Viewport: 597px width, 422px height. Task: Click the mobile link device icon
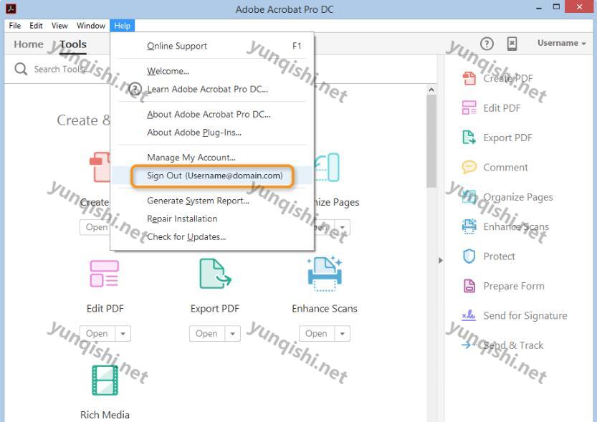point(512,44)
